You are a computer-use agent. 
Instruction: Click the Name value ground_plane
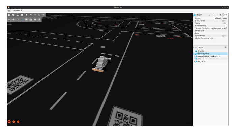point(220,18)
